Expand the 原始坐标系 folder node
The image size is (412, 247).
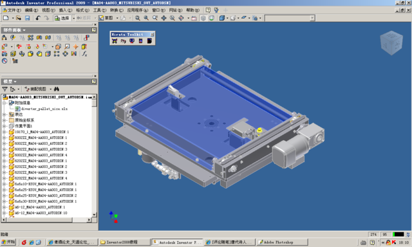click(x=5, y=120)
